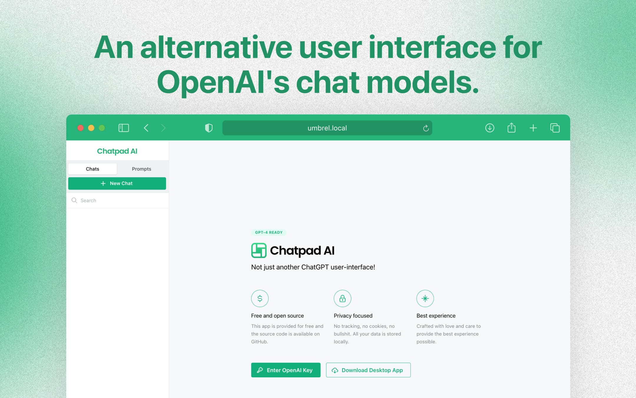Image resolution: width=636 pixels, height=398 pixels.
Task: Click the browser download icon
Action: pos(489,128)
